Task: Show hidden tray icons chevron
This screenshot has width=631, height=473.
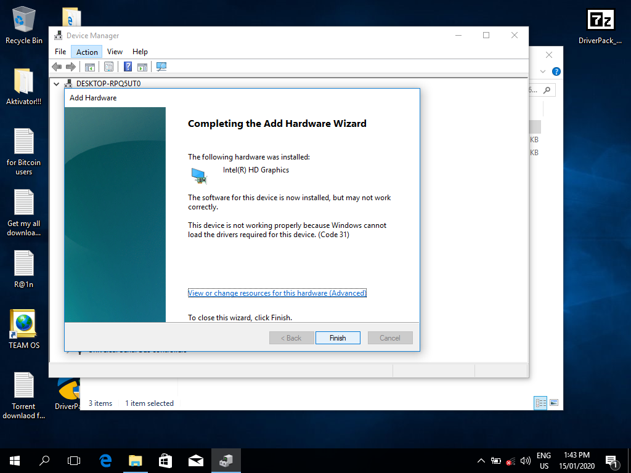Action: (481, 461)
